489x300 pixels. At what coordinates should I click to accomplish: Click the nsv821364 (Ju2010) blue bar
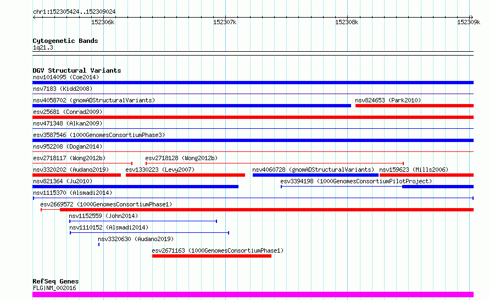coord(135,187)
